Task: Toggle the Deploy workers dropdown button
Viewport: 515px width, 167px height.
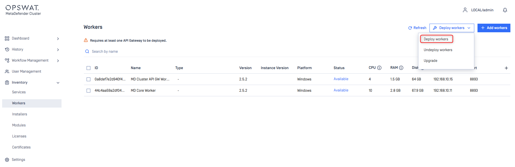Action: 452,28
